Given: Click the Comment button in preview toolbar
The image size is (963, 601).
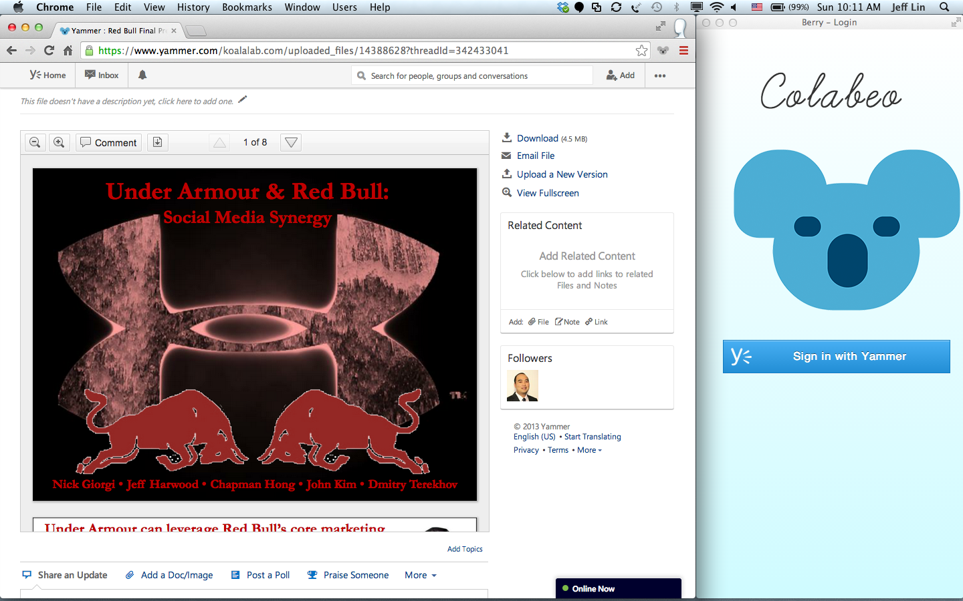Looking at the screenshot, I should pos(108,142).
